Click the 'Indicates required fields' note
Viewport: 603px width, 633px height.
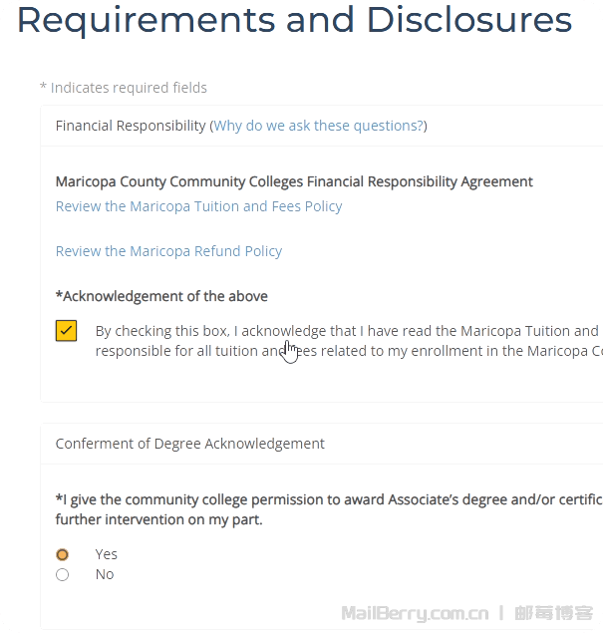pyautogui.click(x=124, y=88)
